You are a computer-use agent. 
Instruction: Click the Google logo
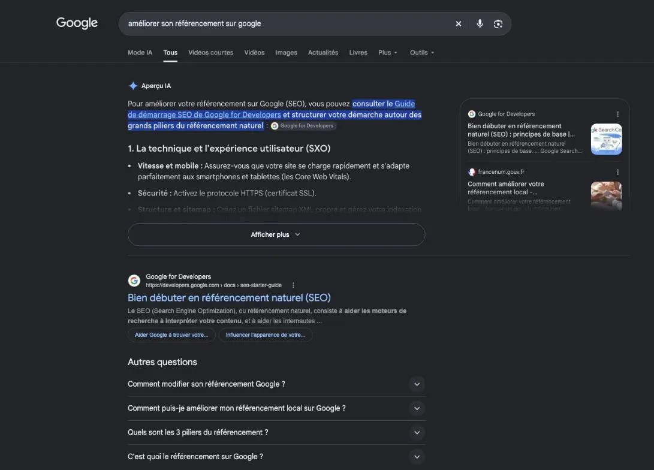[77, 23]
